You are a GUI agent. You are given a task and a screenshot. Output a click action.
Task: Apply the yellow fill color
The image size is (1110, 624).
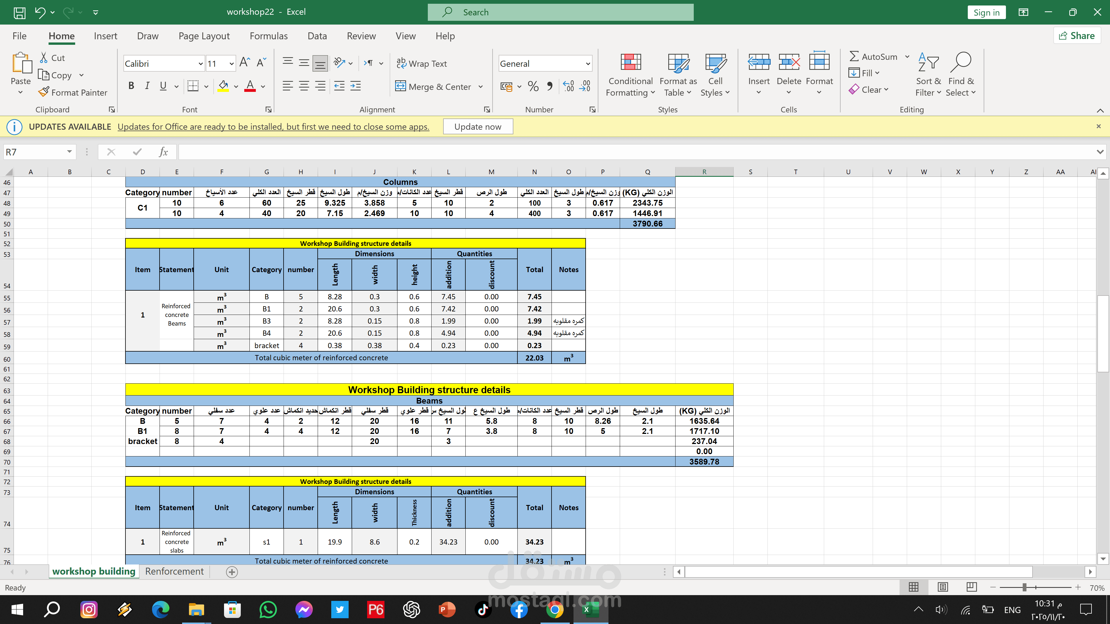(x=223, y=86)
